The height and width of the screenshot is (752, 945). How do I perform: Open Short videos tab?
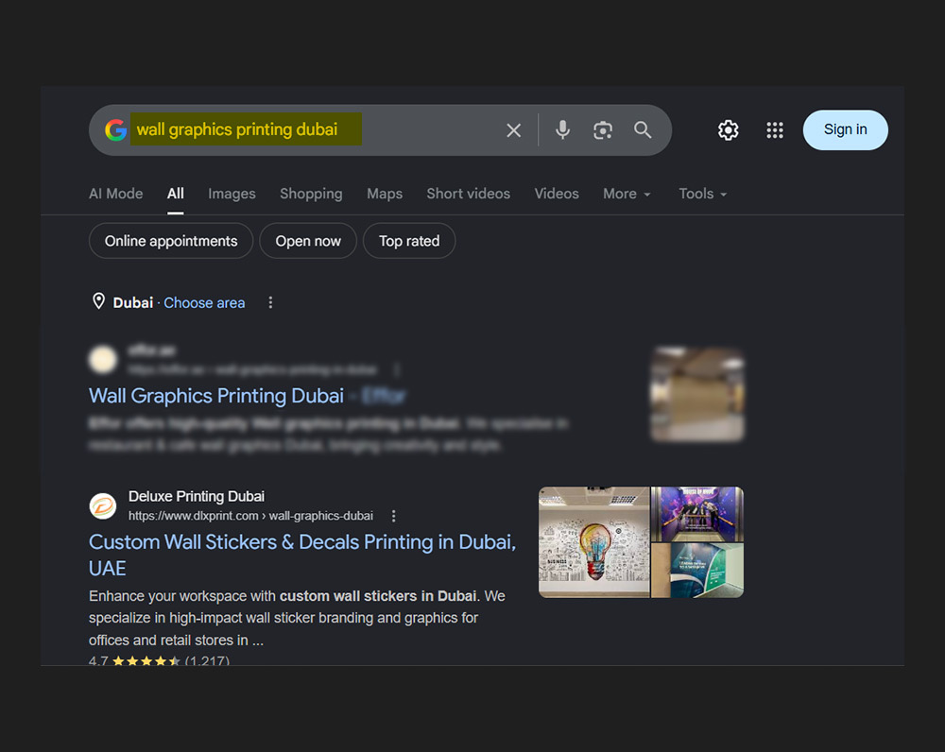(x=469, y=194)
